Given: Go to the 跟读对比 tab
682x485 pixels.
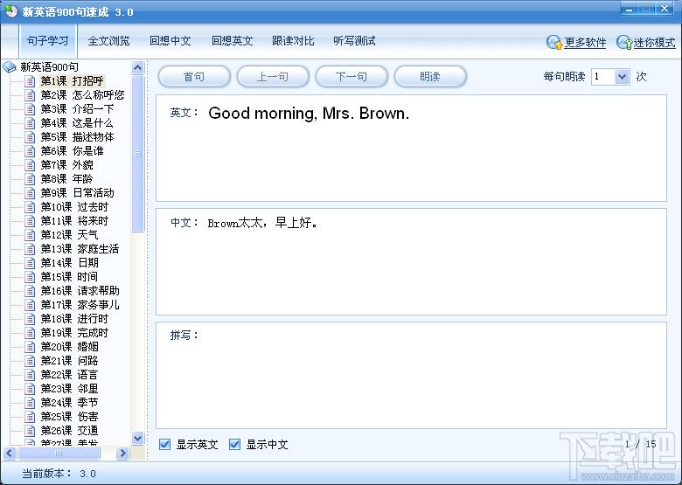Looking at the screenshot, I should click(293, 41).
